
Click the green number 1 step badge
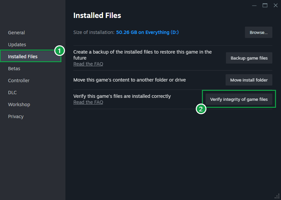coord(59,51)
